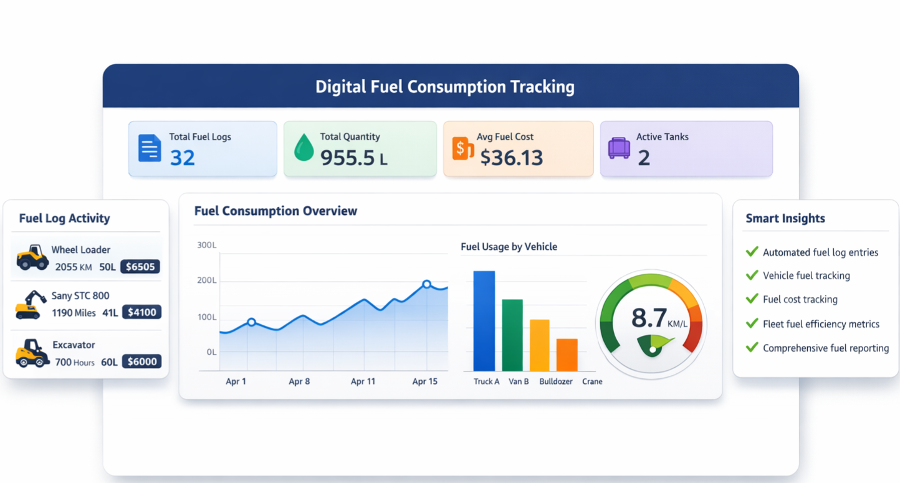Click the Fleet fuel efficiency metrics link

821,323
